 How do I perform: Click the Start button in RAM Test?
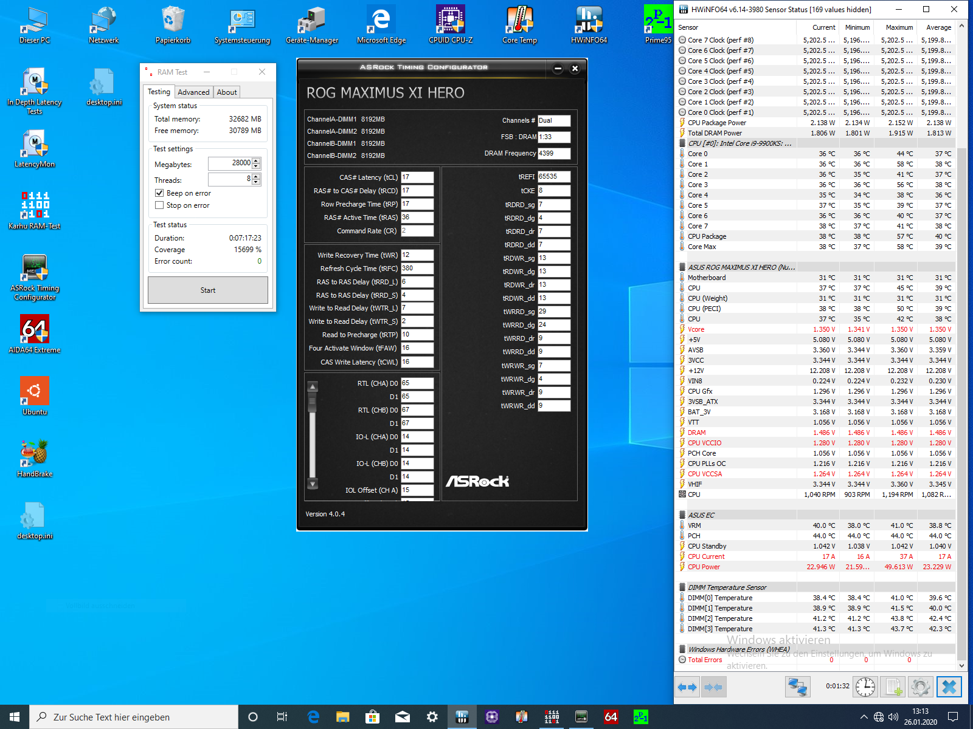click(x=208, y=290)
